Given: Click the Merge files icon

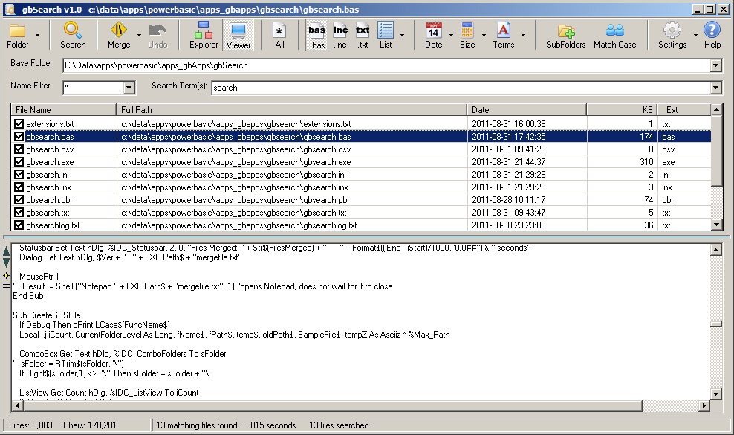Looking at the screenshot, I should (118, 30).
